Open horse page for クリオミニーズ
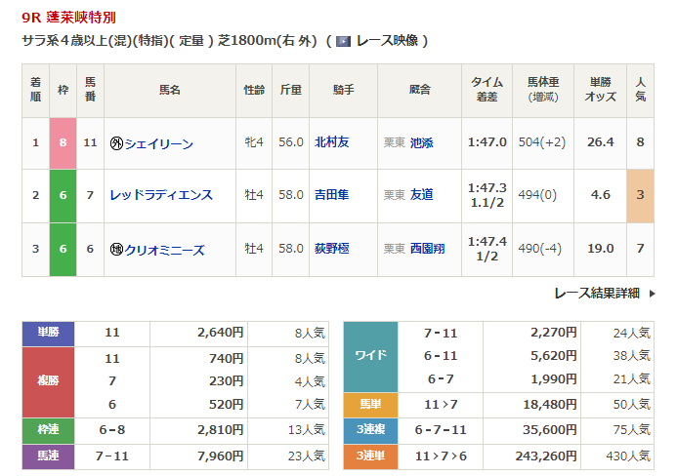 point(164,250)
